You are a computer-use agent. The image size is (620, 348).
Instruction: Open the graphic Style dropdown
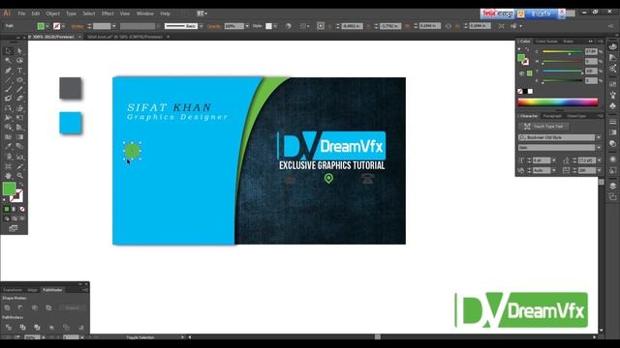[275, 26]
